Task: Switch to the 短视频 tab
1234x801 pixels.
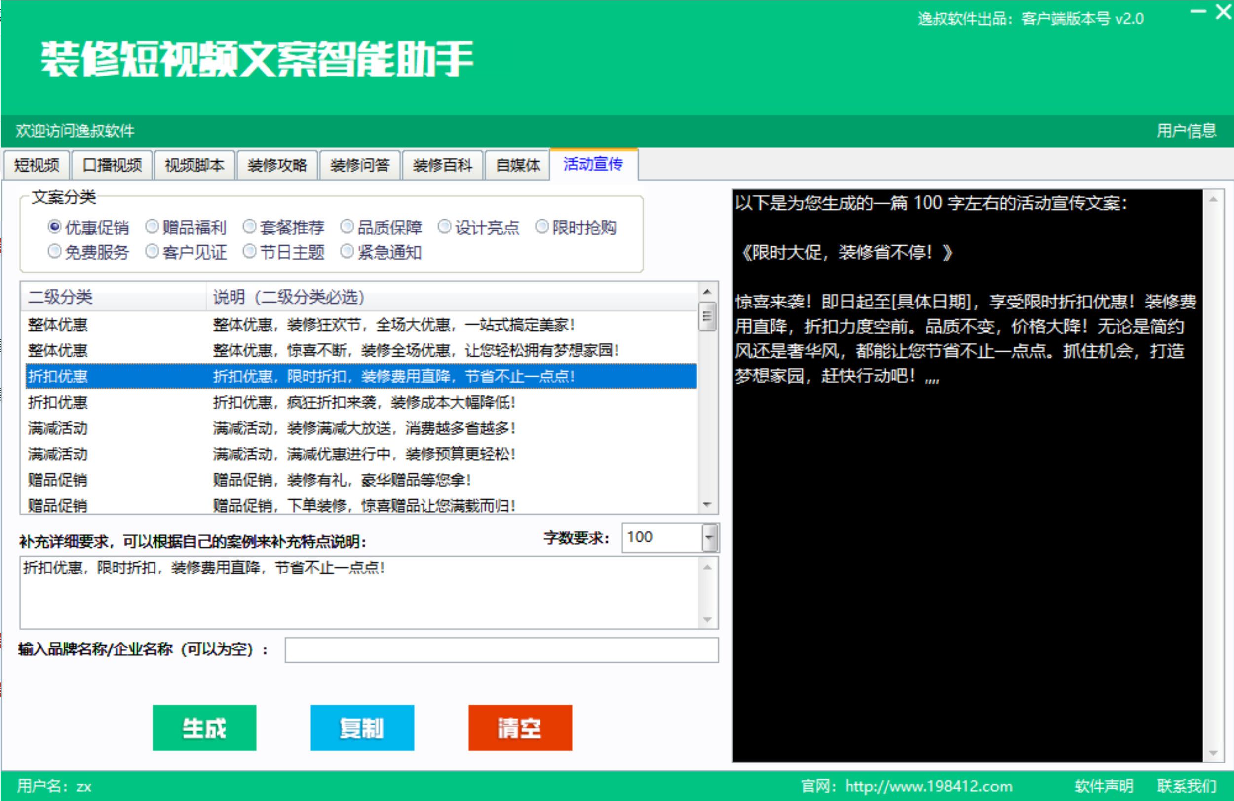Action: point(37,165)
